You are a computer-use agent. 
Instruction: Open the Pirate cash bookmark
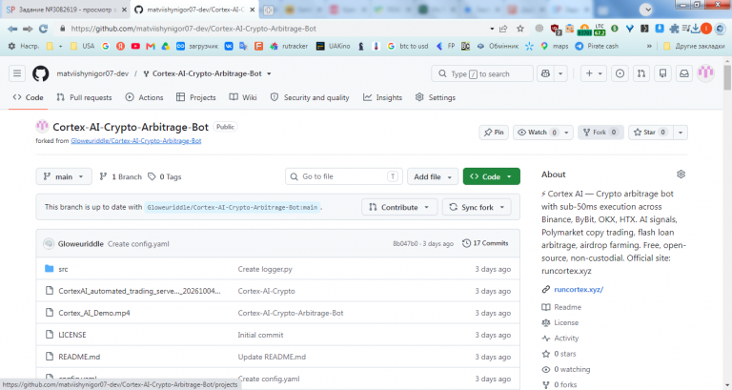click(x=597, y=46)
